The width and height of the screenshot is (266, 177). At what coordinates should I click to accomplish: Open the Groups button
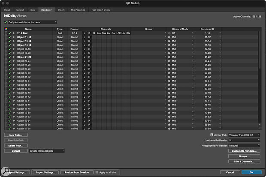click(x=244, y=156)
